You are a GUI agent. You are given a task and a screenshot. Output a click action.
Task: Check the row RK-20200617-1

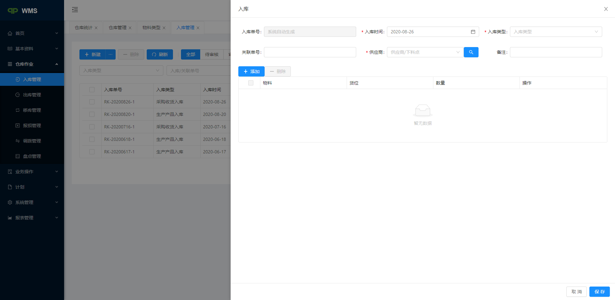tap(92, 152)
